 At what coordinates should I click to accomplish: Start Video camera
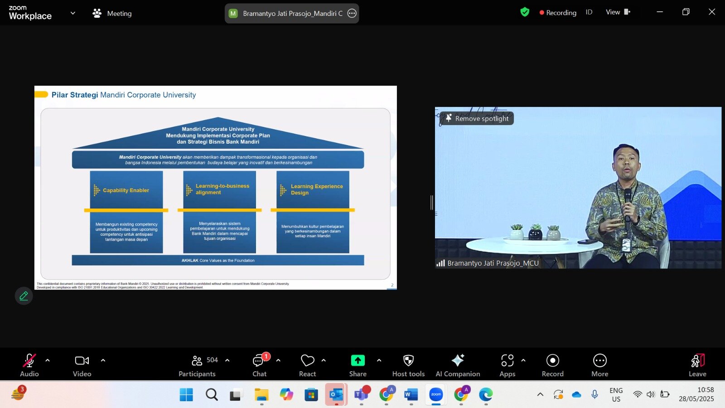tap(82, 365)
